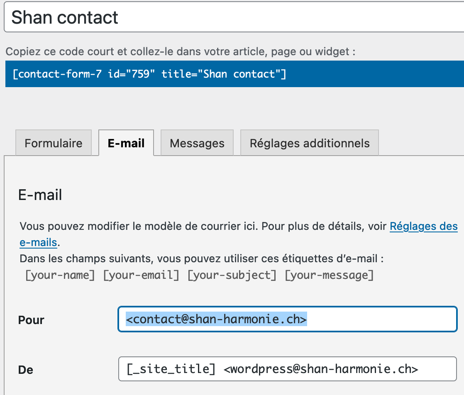Click the E-mail section heading
Viewport: 464px width, 395px height.
pyautogui.click(x=40, y=195)
